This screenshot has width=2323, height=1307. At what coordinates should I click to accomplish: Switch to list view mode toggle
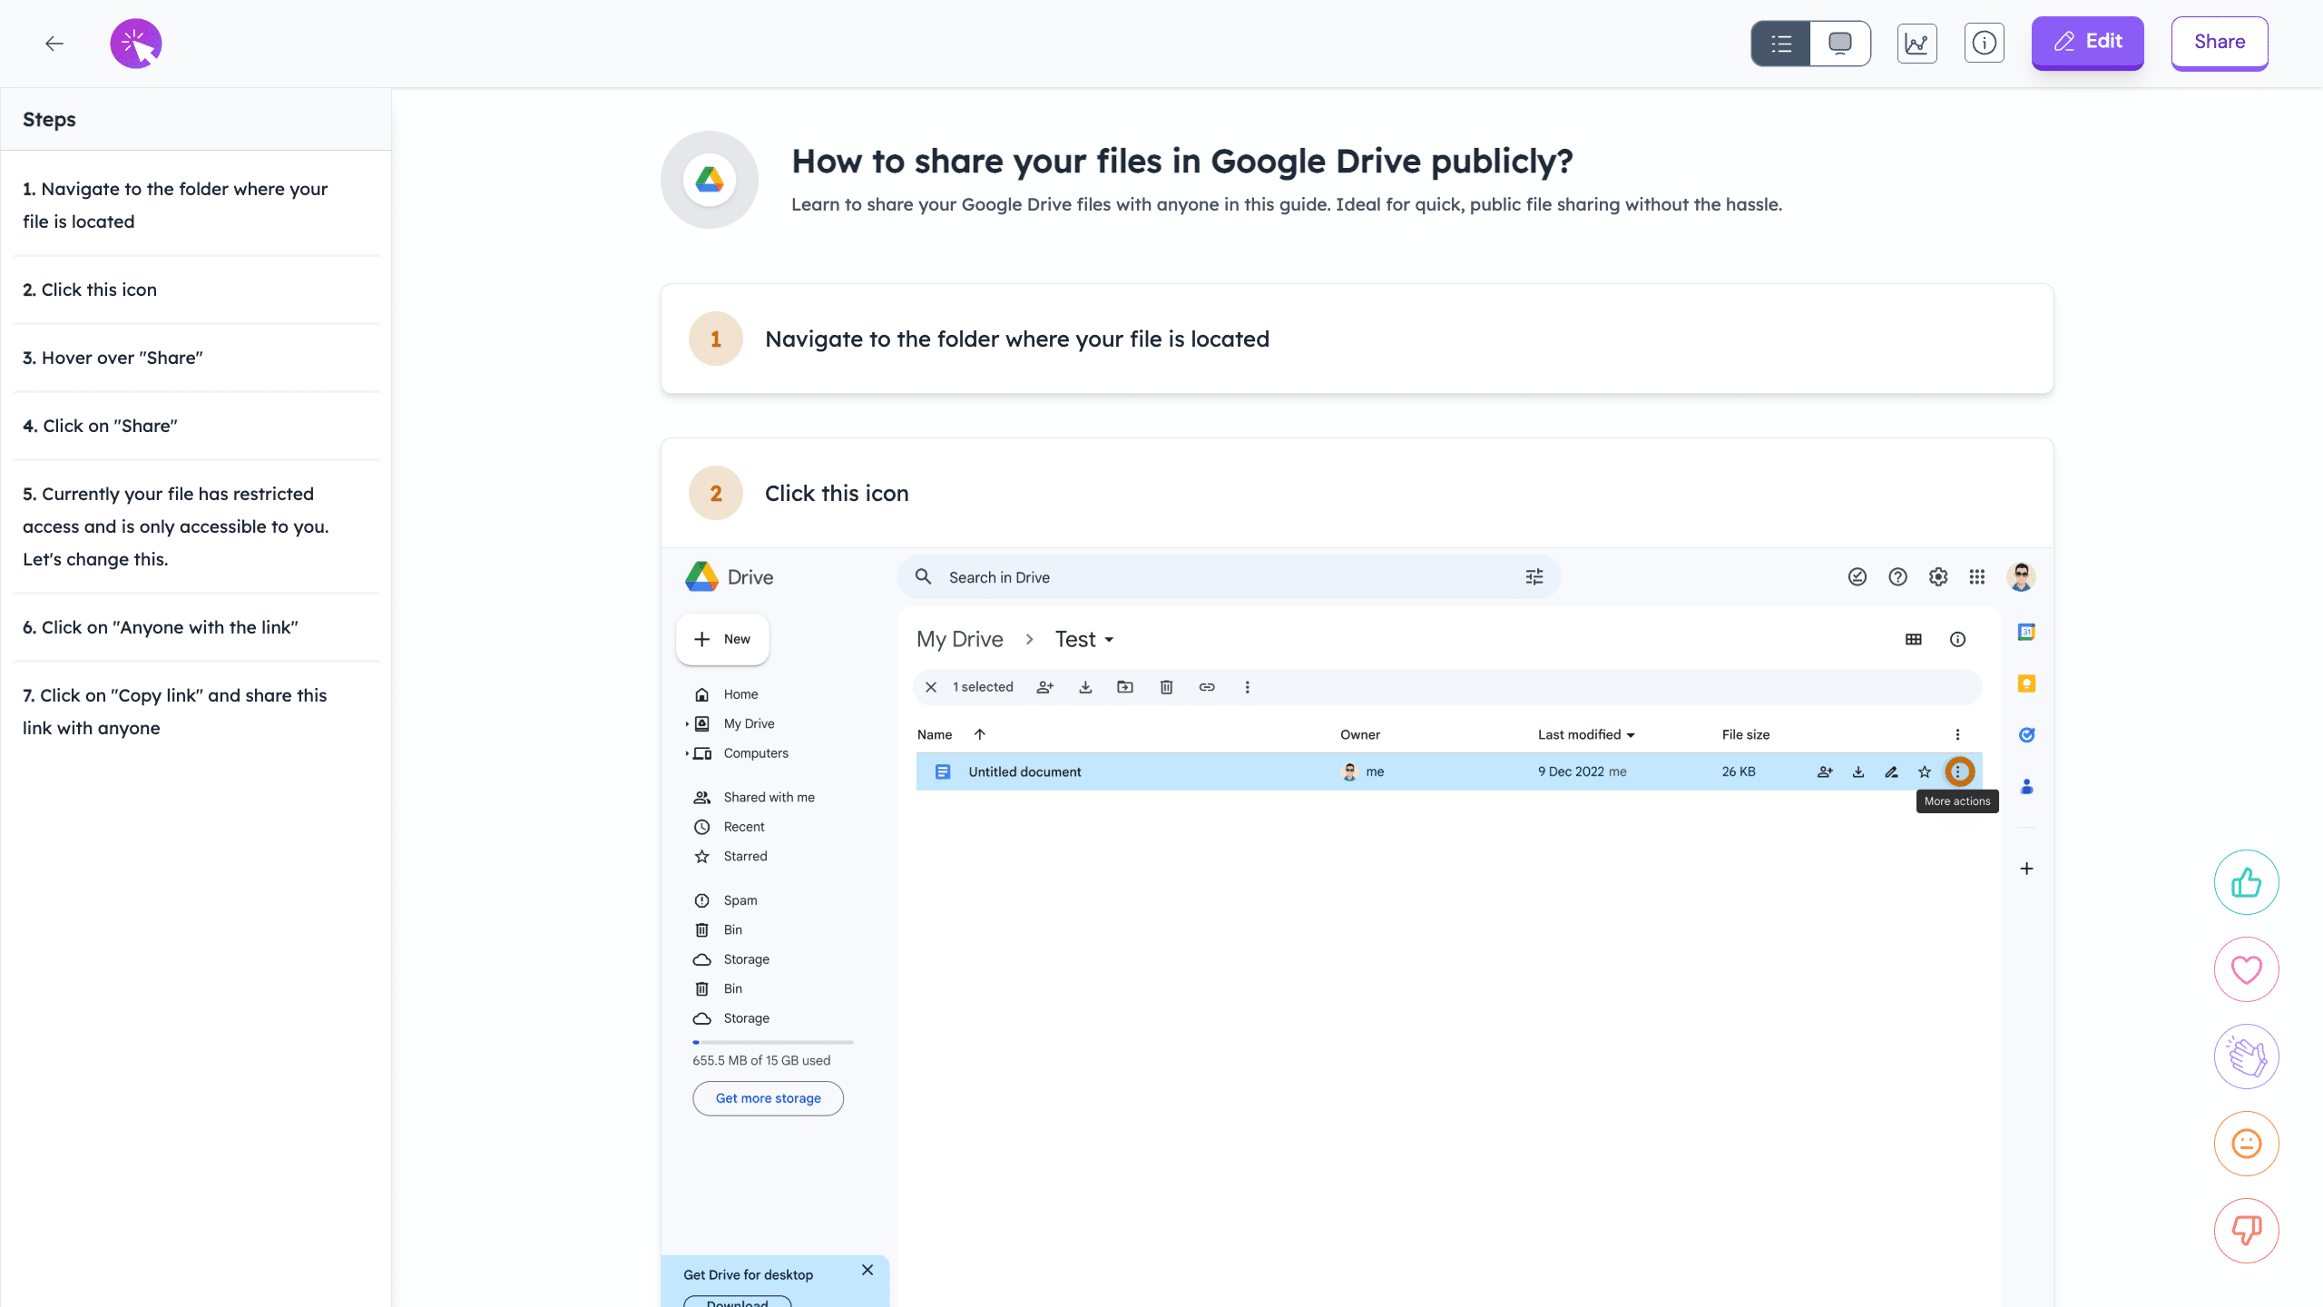[x=1780, y=43]
